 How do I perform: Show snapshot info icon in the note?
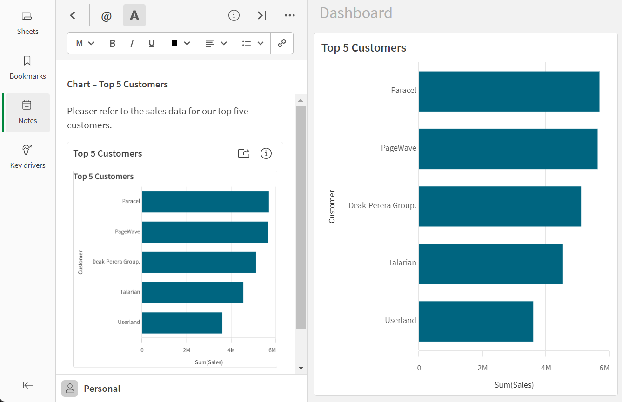click(x=266, y=153)
